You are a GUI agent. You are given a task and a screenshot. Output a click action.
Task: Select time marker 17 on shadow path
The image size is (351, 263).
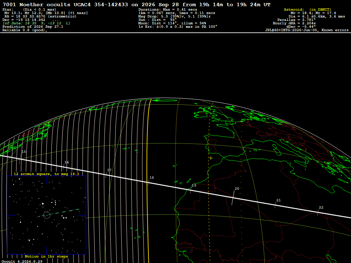(x=109, y=170)
